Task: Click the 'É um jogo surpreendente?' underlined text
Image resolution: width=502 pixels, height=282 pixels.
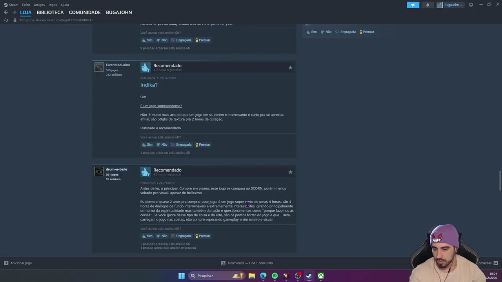Action: click(x=161, y=106)
